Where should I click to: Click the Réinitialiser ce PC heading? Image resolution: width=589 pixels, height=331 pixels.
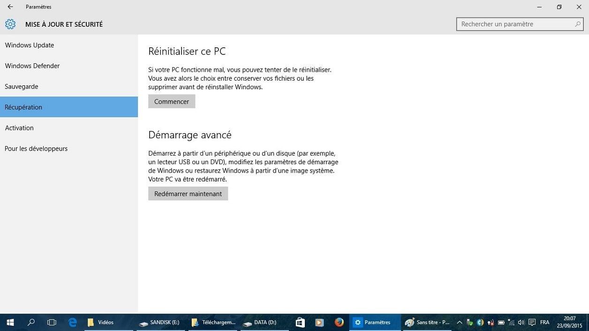coord(187,51)
